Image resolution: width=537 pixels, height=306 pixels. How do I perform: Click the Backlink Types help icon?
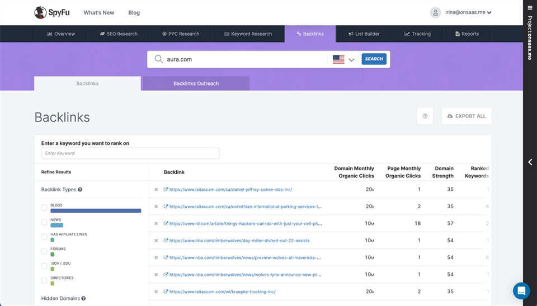pyautogui.click(x=80, y=190)
